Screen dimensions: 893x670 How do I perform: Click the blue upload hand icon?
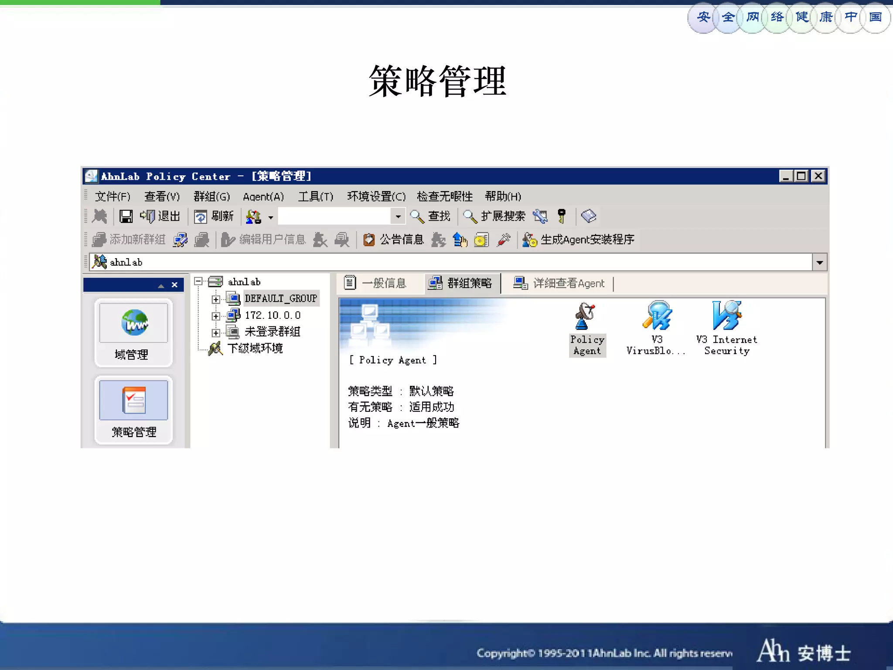click(x=460, y=239)
